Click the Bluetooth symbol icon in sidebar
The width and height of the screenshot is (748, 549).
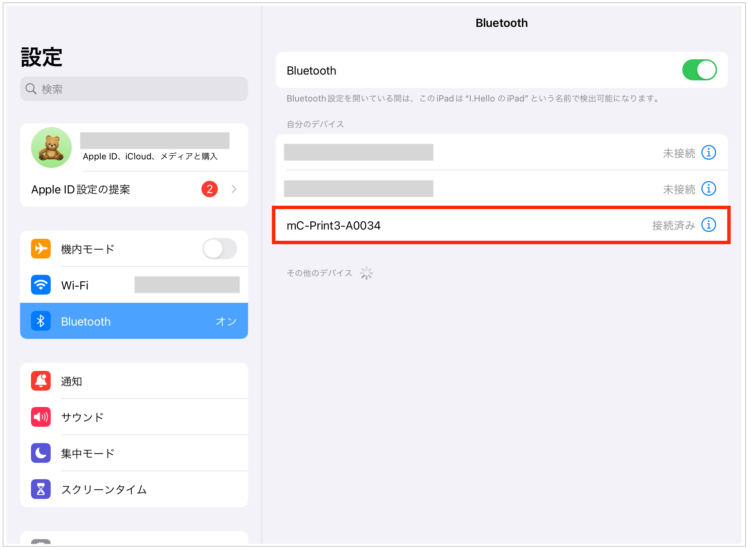pyautogui.click(x=41, y=321)
